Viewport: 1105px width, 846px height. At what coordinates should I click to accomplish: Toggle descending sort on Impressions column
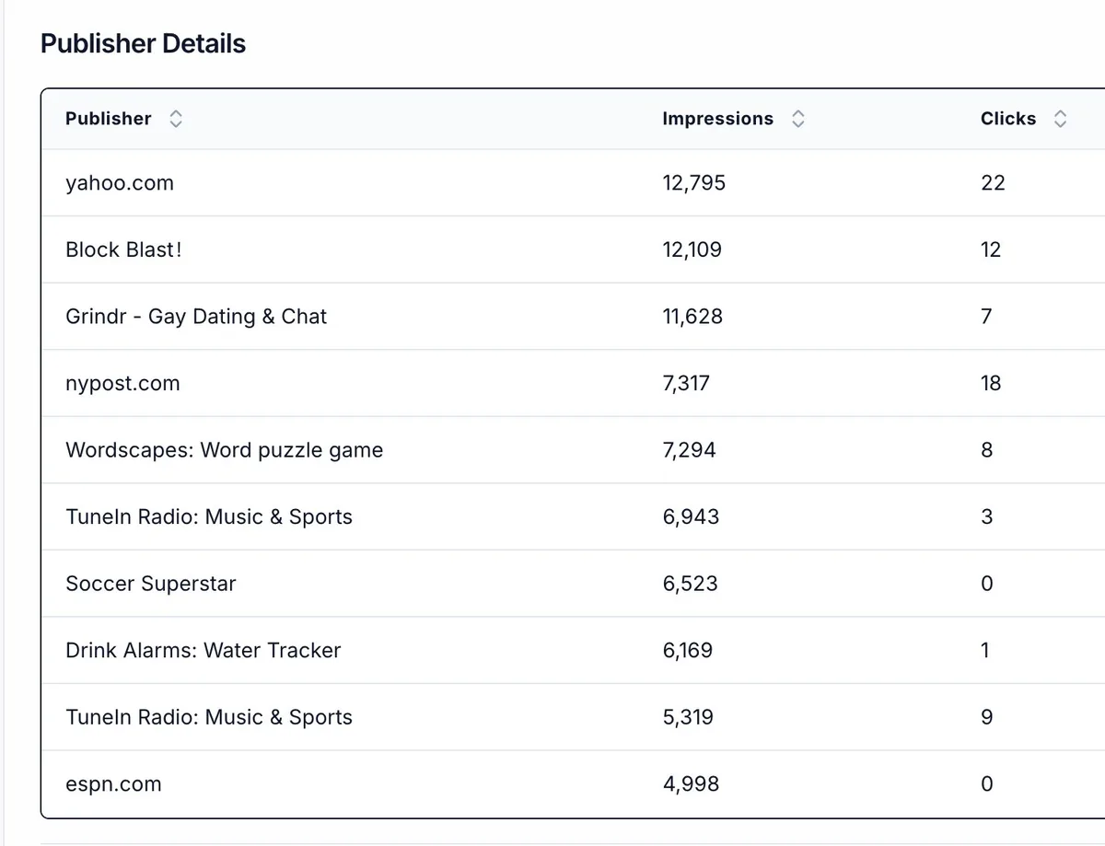pos(798,119)
